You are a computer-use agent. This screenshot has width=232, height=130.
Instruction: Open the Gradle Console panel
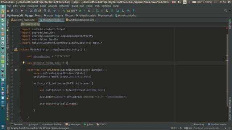217,124
